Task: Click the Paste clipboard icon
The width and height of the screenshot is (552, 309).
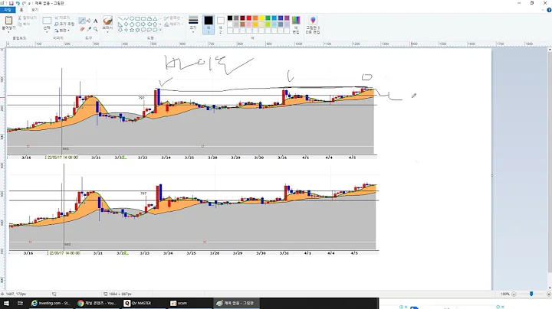Action: coord(8,20)
